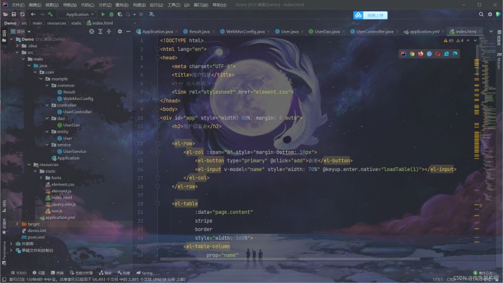Start debugging with the bug icon
Screen dimensions: 503x283
[111, 14]
